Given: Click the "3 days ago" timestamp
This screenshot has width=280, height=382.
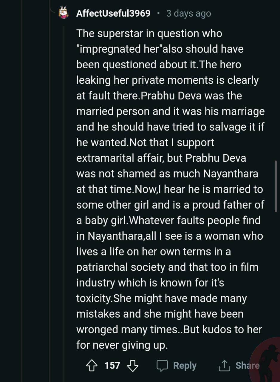Looking at the screenshot, I should [188, 13].
